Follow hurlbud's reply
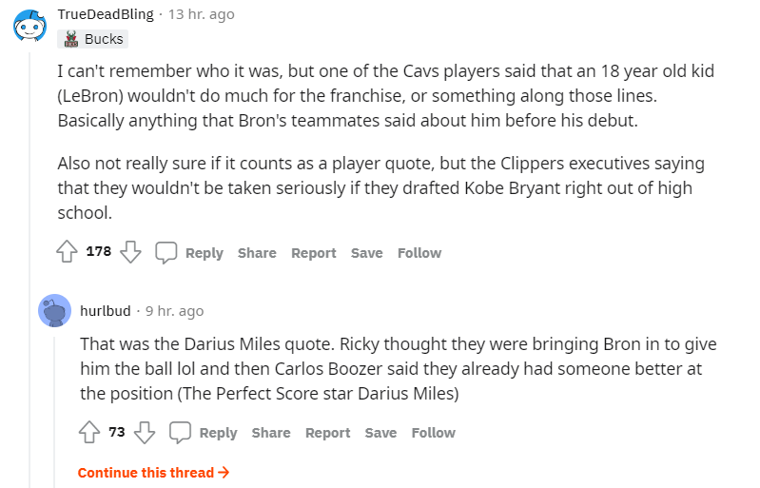The width and height of the screenshot is (760, 488). pos(433,432)
